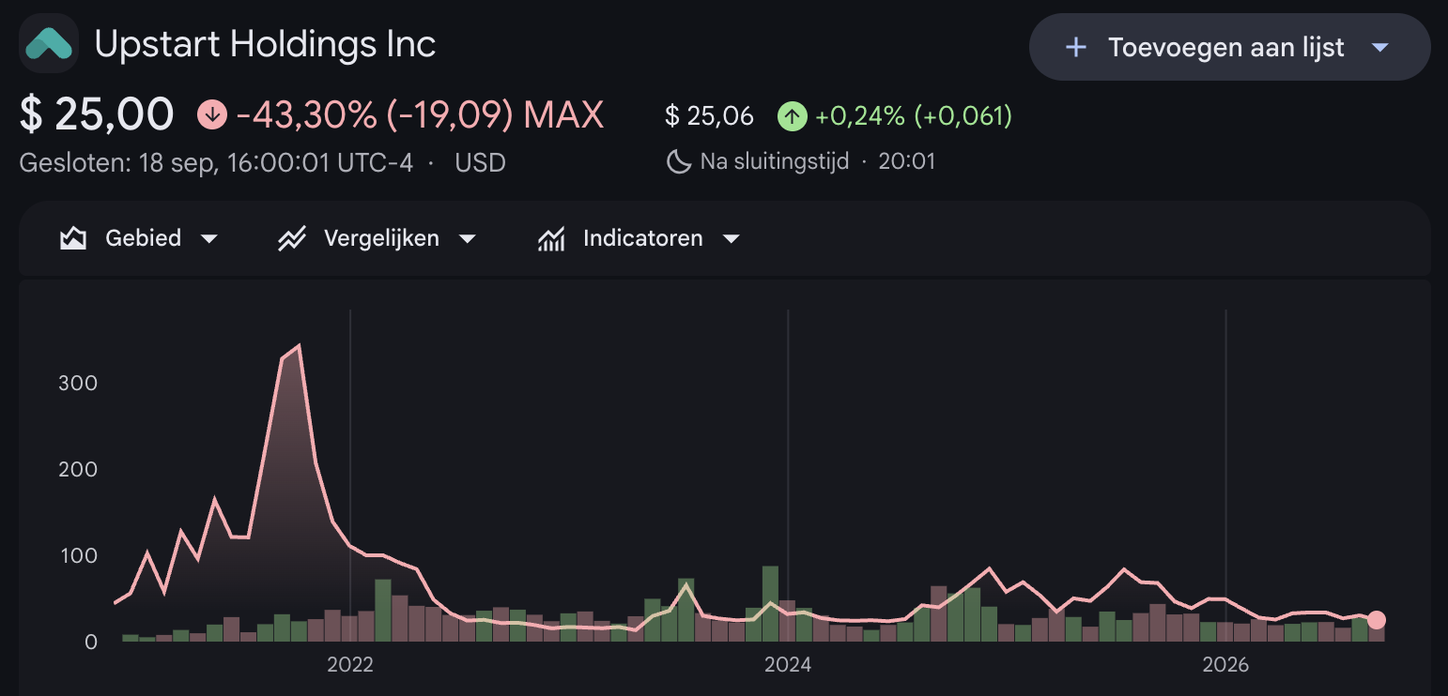1448x696 pixels.
Task: Expand the Vergelijken dropdown arrow
Action: pyautogui.click(x=467, y=239)
